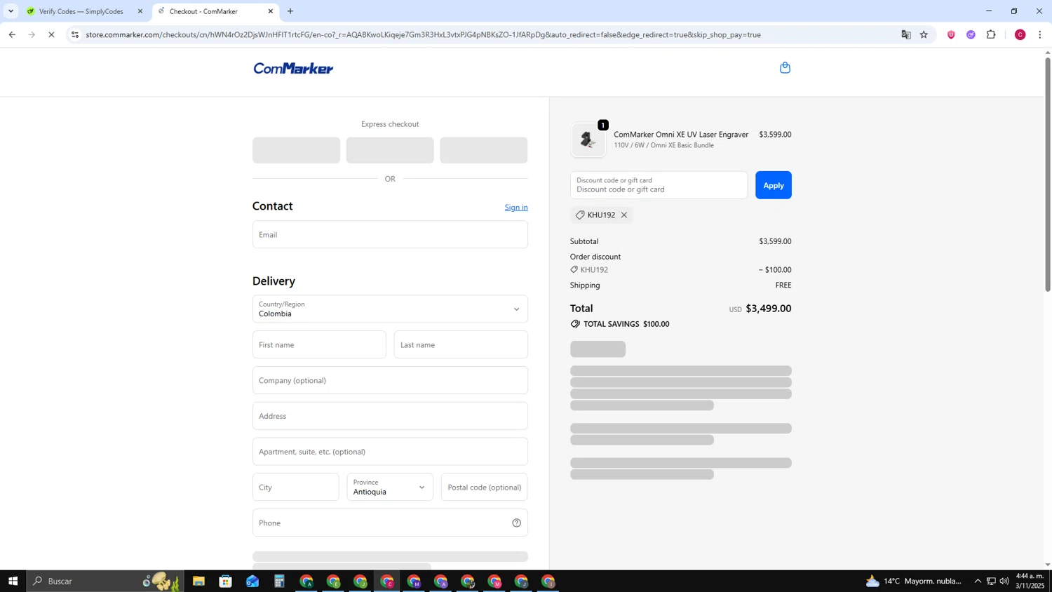Click the Company (optional) field

(x=390, y=380)
